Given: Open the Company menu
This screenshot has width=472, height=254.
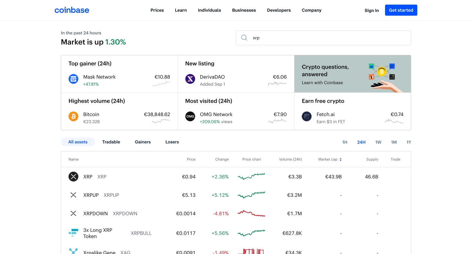Looking at the screenshot, I should [312, 10].
